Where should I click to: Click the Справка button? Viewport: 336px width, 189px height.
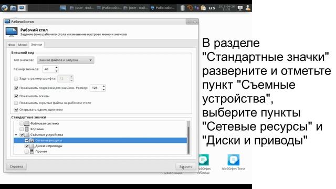[16, 166]
